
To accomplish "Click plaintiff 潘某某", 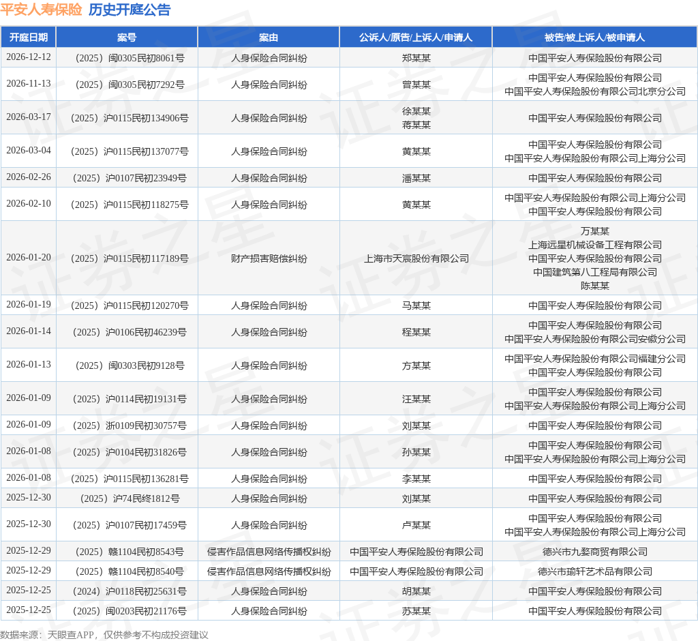I will pyautogui.click(x=416, y=178).
